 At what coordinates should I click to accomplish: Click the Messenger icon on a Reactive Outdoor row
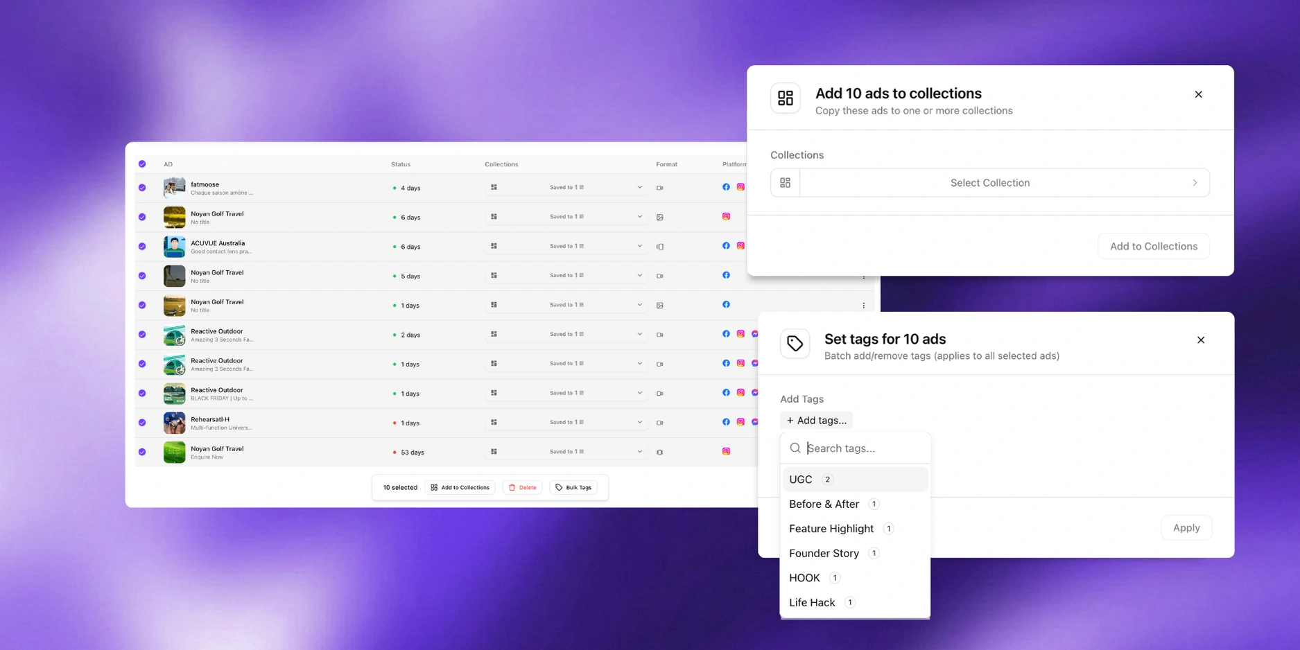(x=754, y=333)
